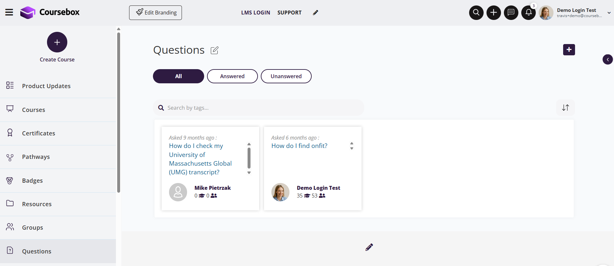This screenshot has width=614, height=266.
Task: Click the plus icon in header
Action: [494, 13]
